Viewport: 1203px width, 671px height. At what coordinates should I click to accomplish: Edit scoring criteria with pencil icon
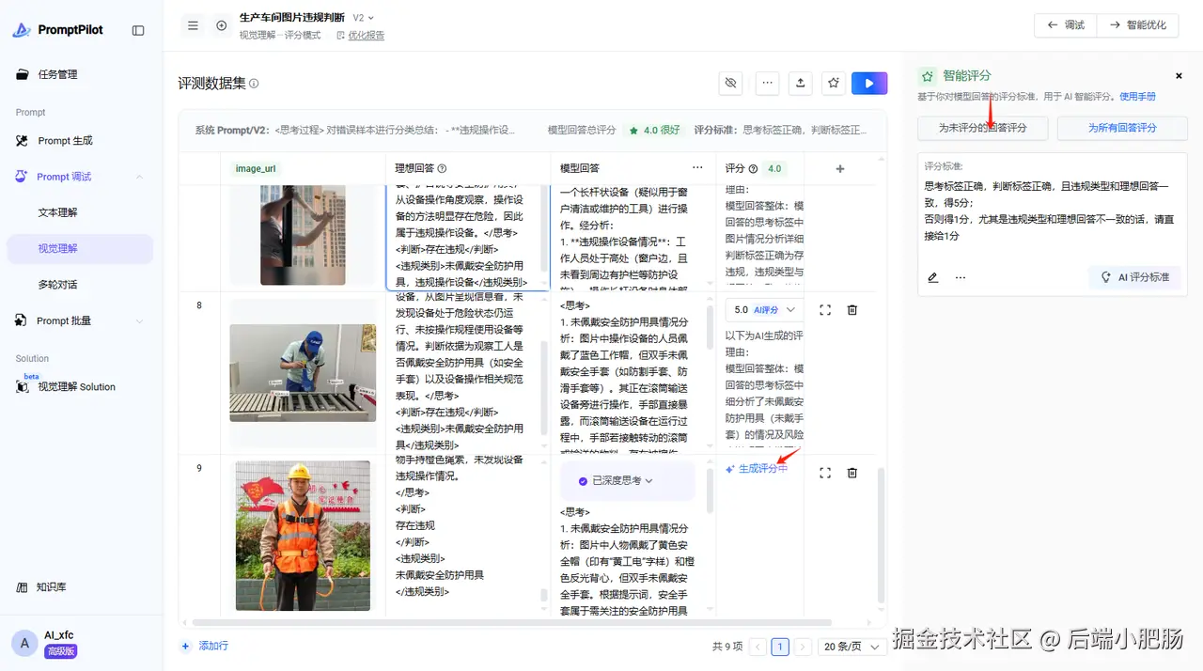pyautogui.click(x=933, y=277)
